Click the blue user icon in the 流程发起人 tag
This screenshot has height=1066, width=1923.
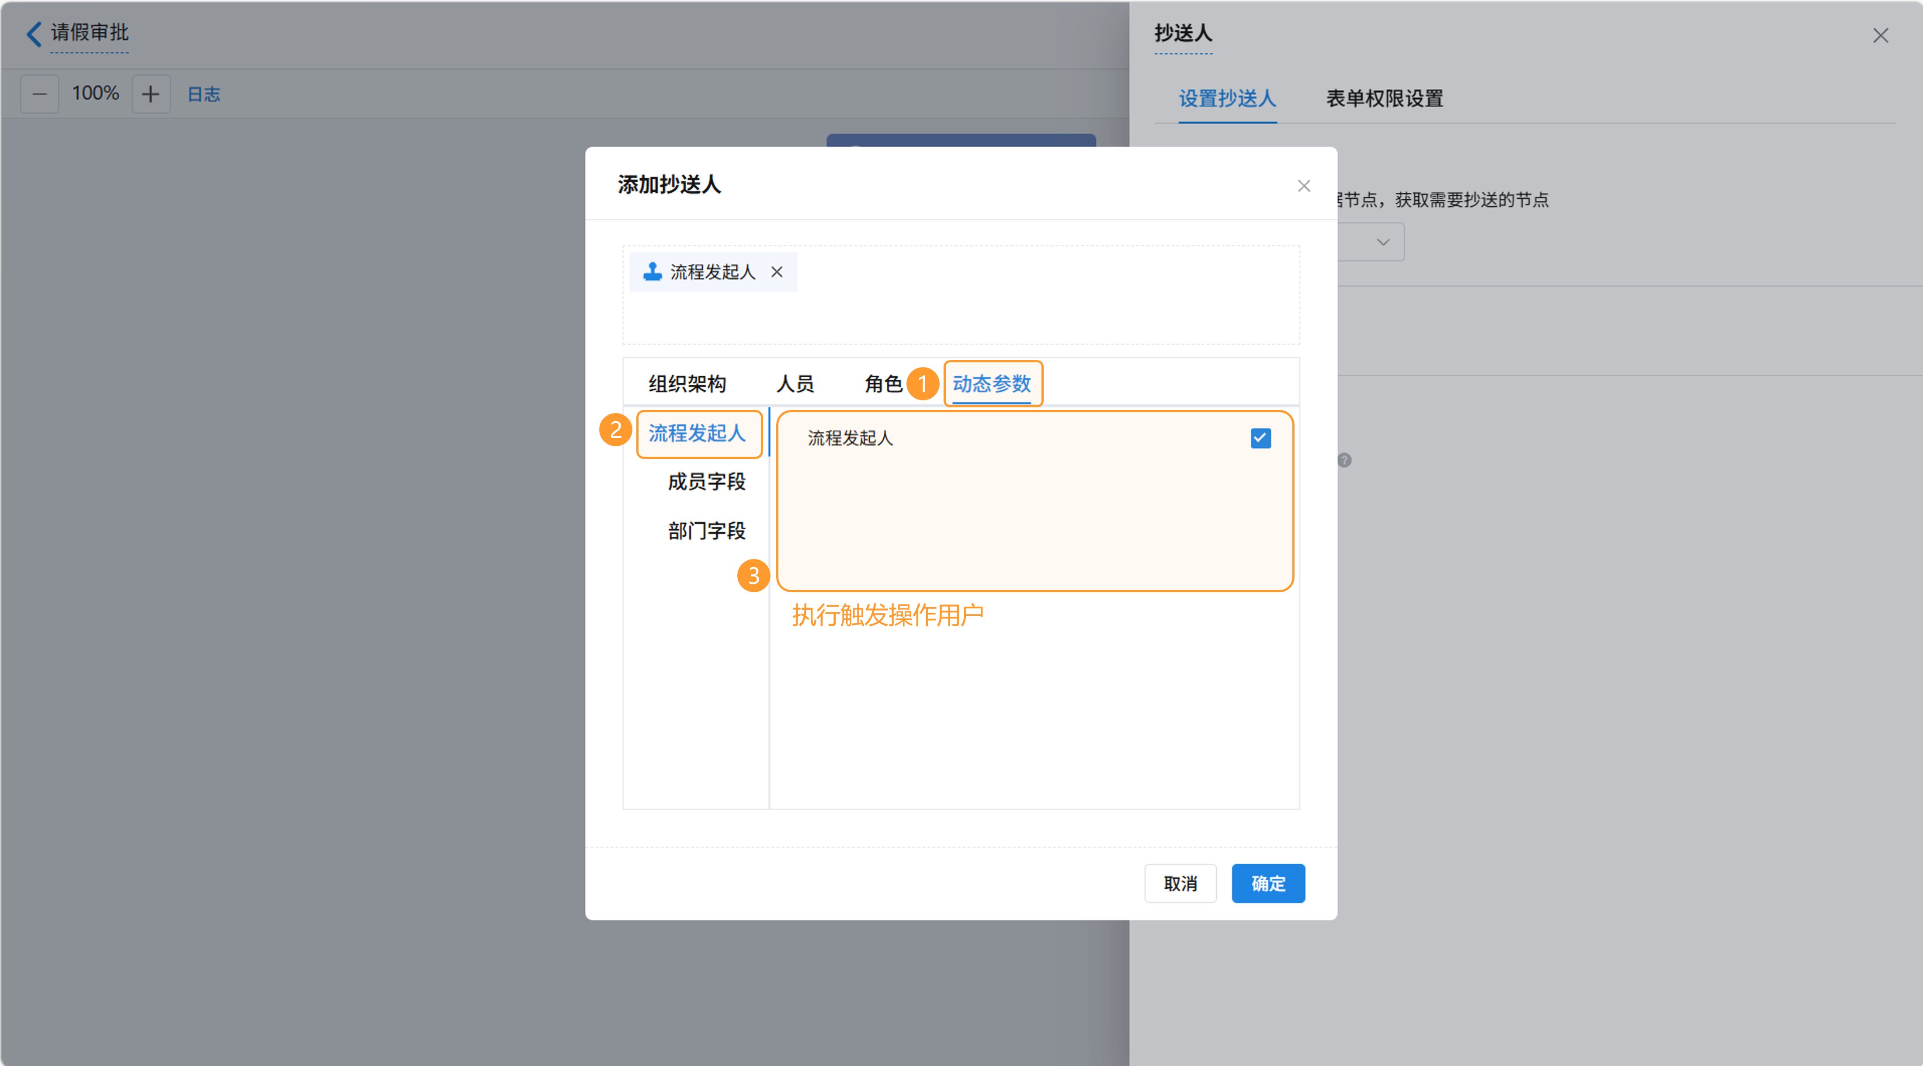pyautogui.click(x=653, y=272)
